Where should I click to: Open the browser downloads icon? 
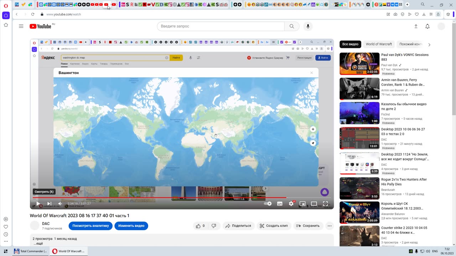pyautogui.click(x=424, y=14)
